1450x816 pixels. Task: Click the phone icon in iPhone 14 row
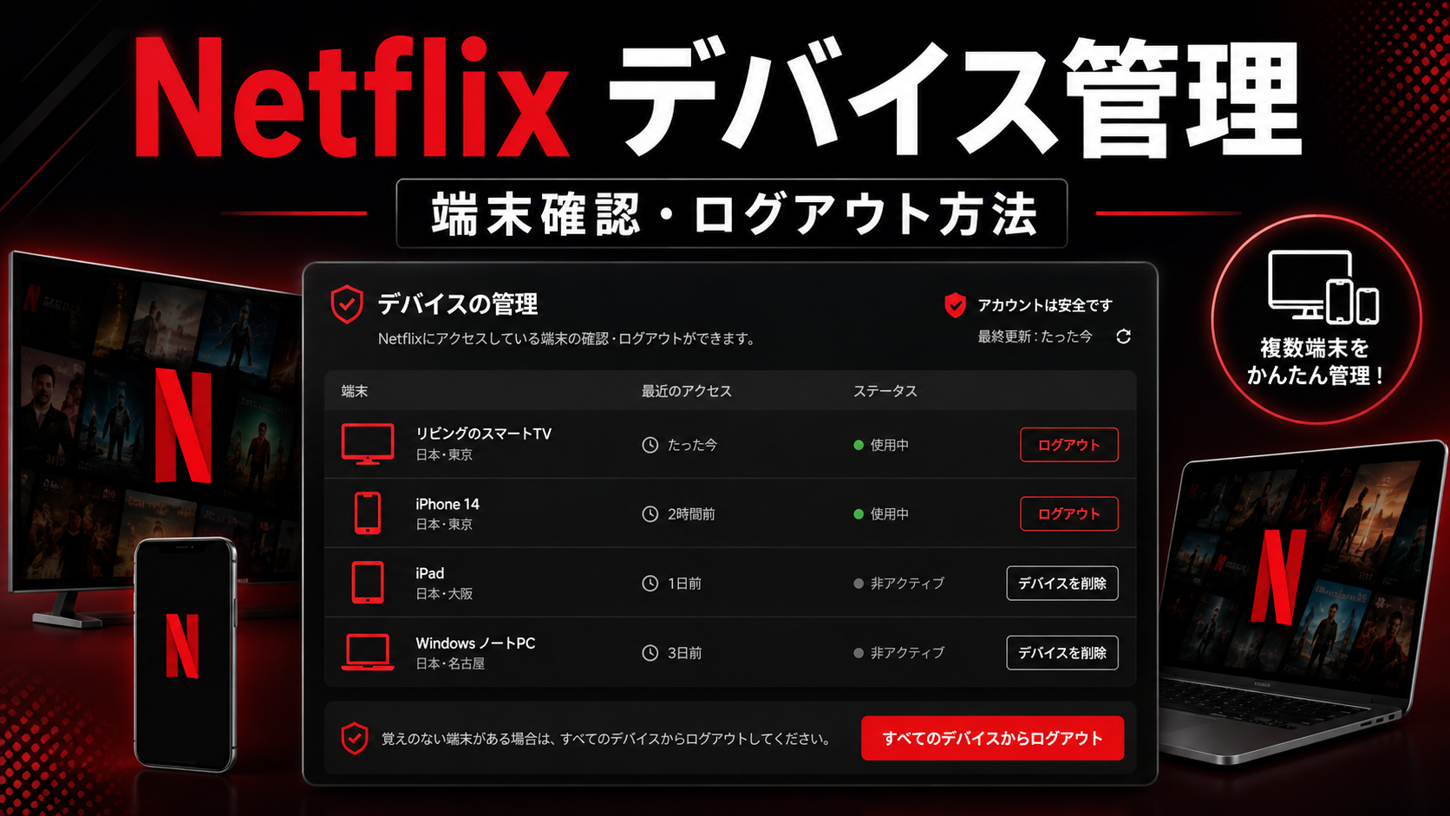tap(368, 513)
